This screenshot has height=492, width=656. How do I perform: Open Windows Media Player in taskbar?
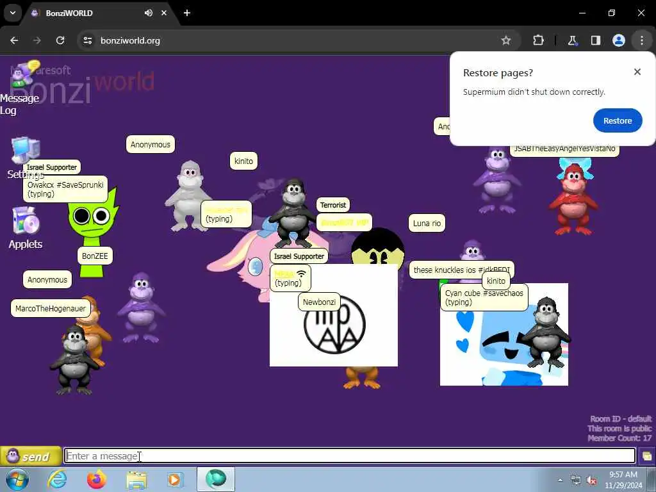[x=175, y=479]
